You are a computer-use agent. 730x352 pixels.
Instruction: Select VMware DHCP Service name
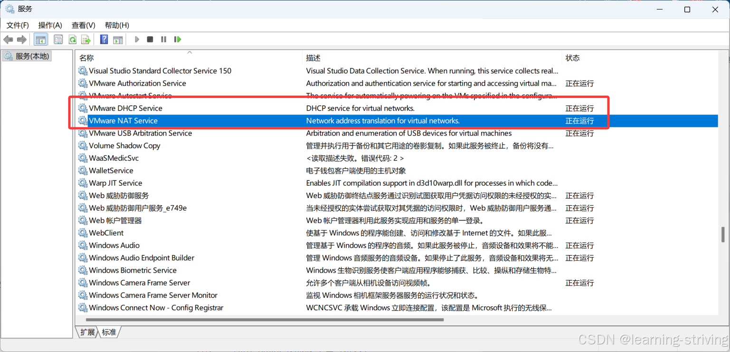click(126, 108)
